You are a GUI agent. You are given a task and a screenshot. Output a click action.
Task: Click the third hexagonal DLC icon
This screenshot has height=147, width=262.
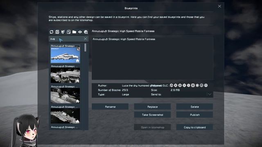(x=180, y=85)
